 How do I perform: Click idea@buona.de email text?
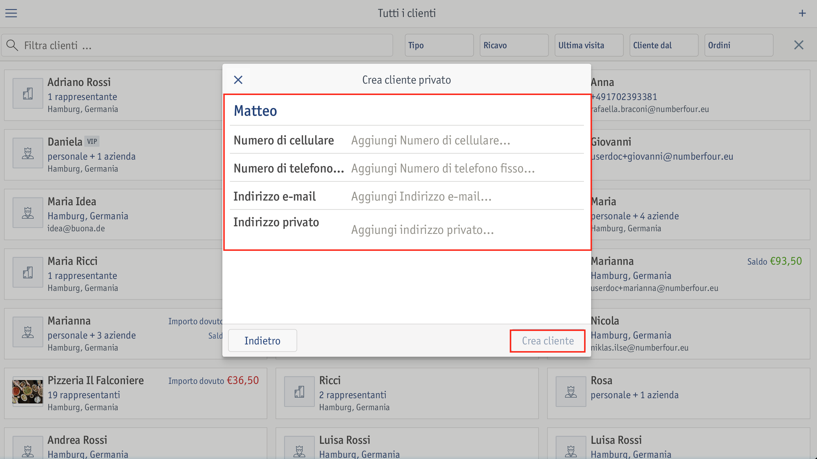click(x=76, y=228)
